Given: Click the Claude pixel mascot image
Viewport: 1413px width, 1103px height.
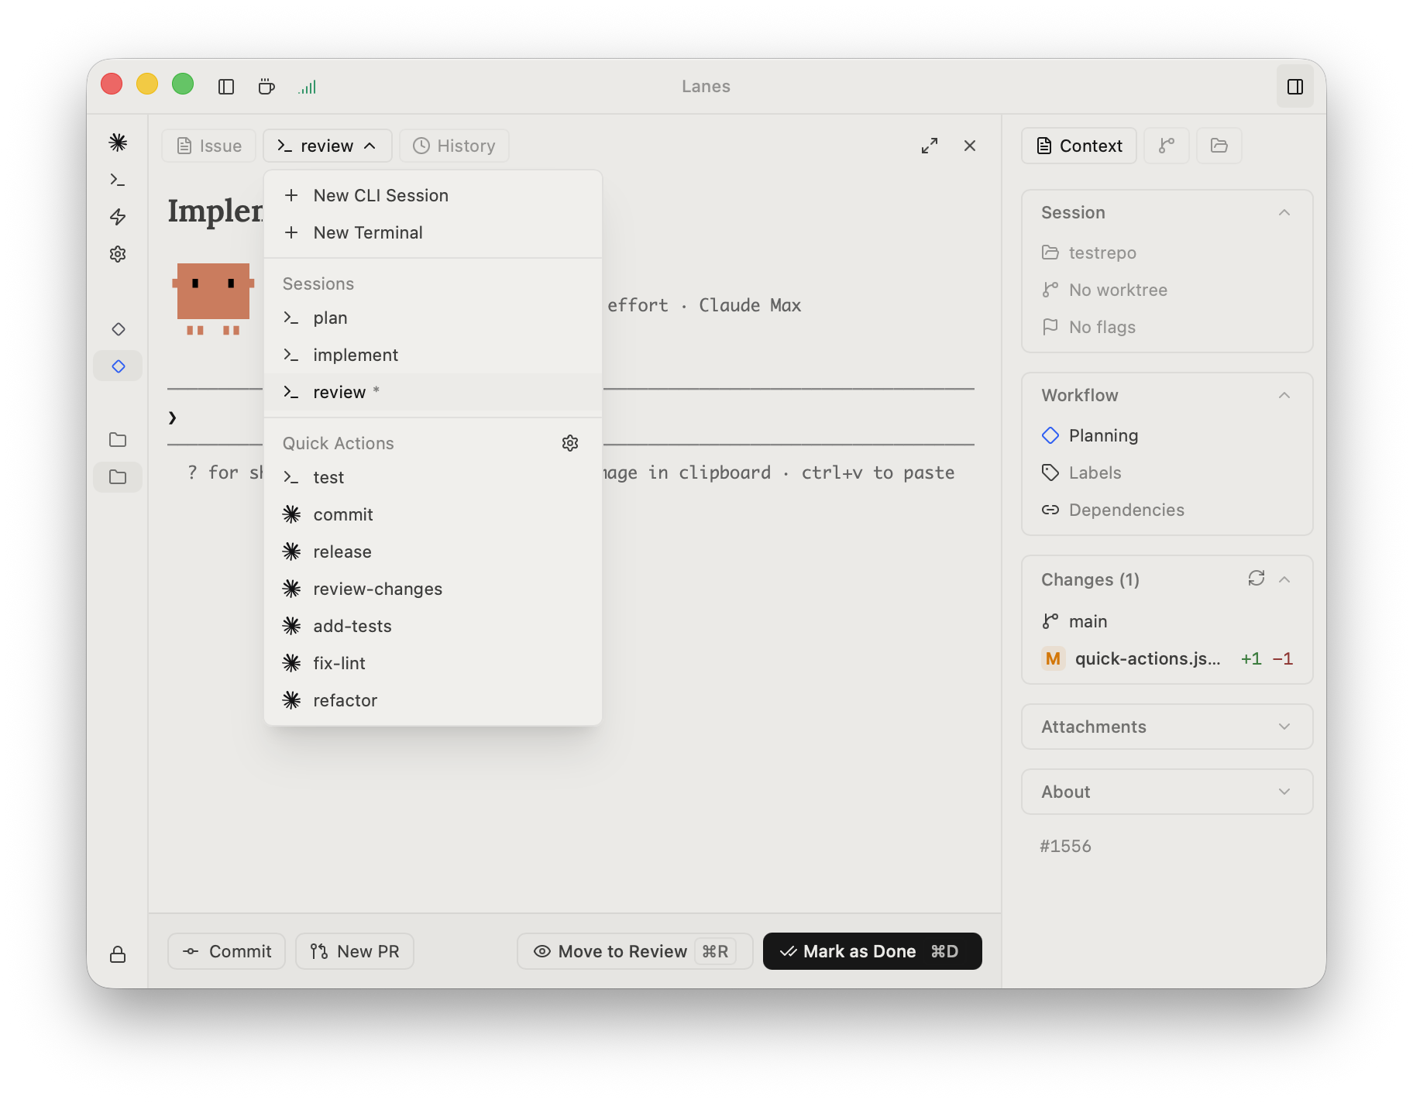Looking at the screenshot, I should (x=214, y=299).
